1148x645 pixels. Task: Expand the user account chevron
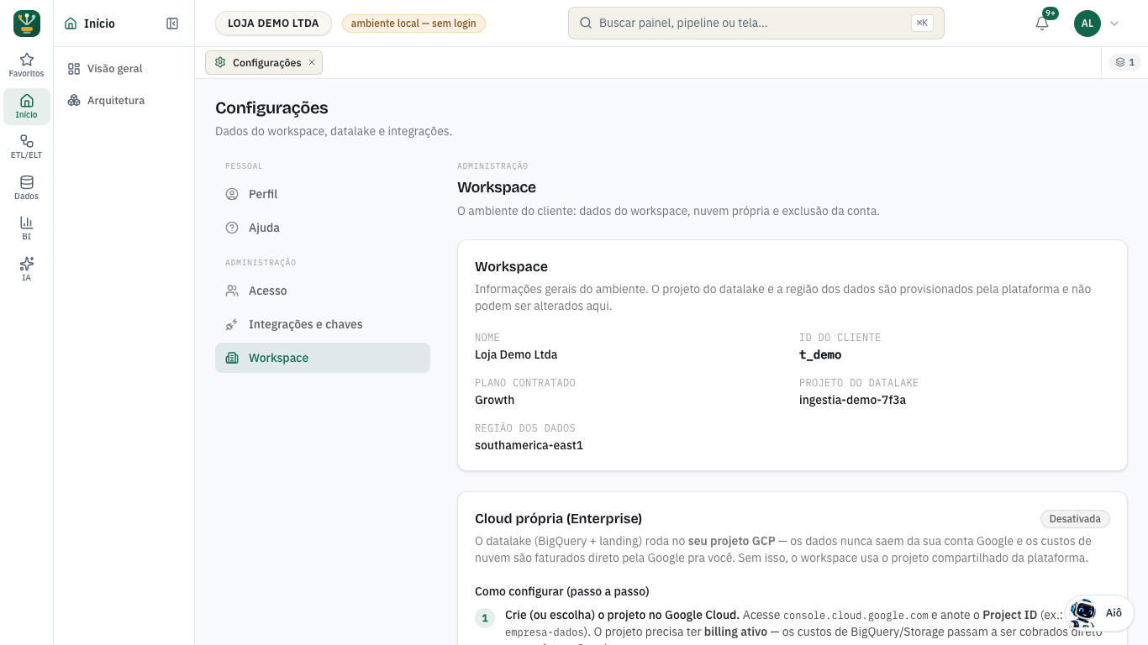pos(1114,24)
